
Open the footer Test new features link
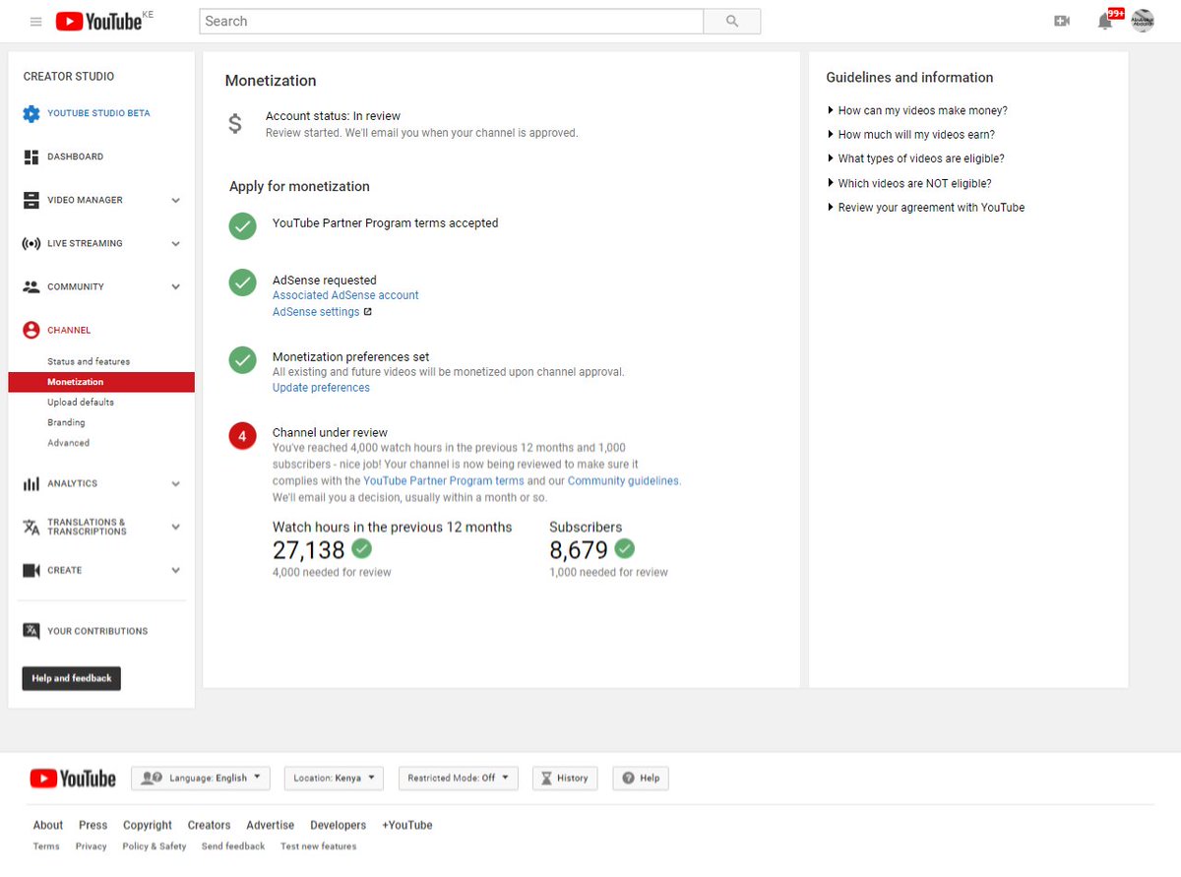point(318,846)
